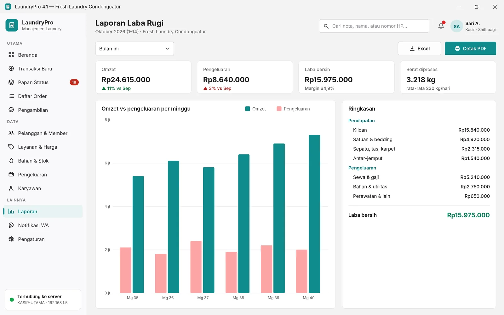Screen dimensions: 504x315
Task: Click the Papan Status layers icon
Action: point(11,82)
